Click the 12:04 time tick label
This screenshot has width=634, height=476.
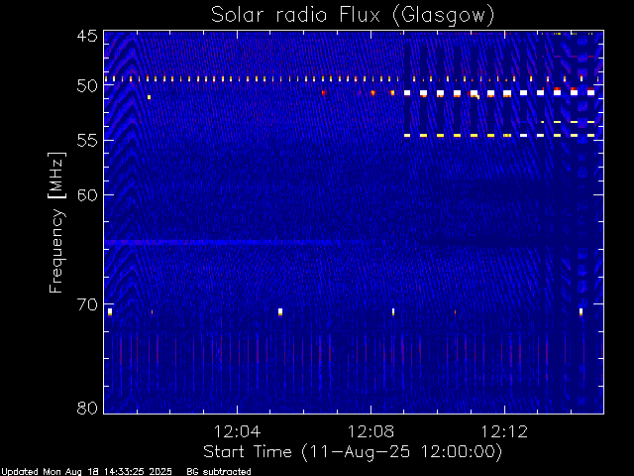coord(237,431)
